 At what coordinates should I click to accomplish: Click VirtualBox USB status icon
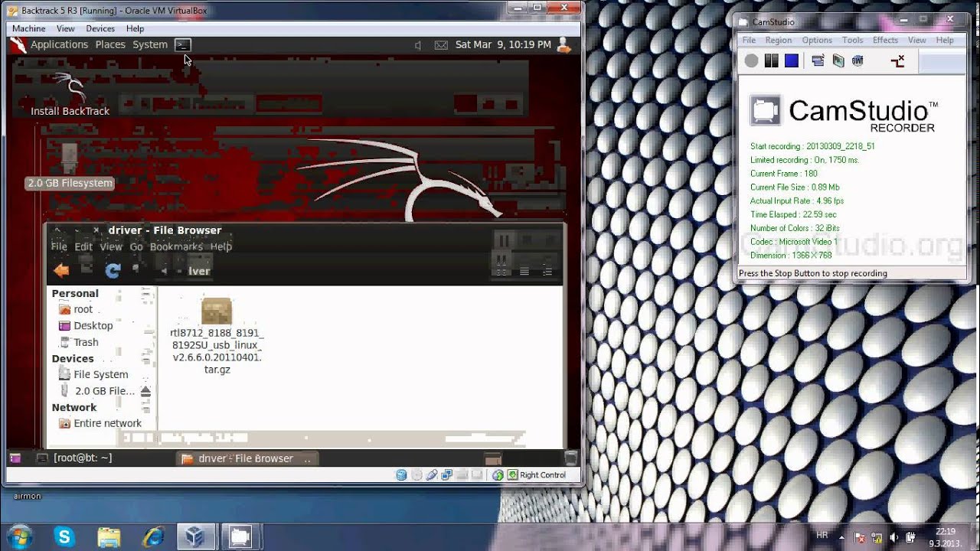pos(432,475)
